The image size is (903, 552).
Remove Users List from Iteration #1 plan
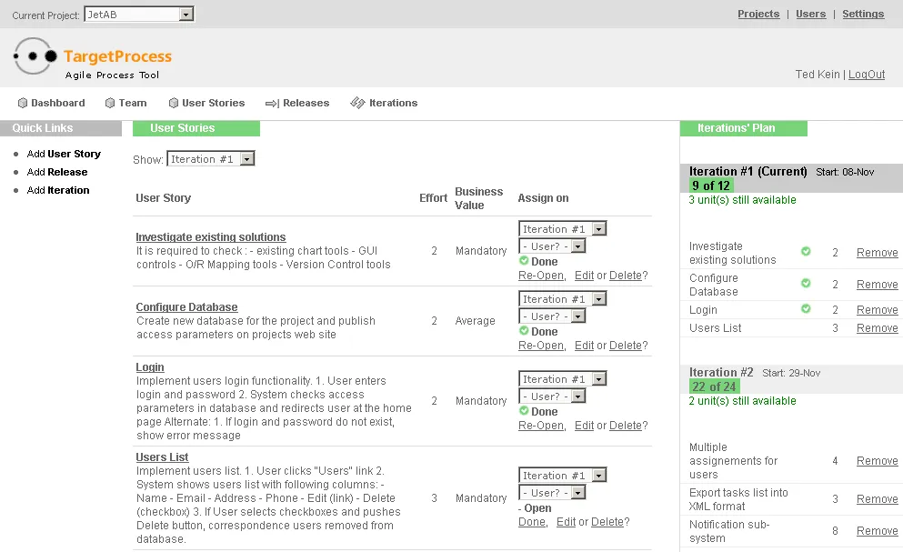[x=878, y=328]
